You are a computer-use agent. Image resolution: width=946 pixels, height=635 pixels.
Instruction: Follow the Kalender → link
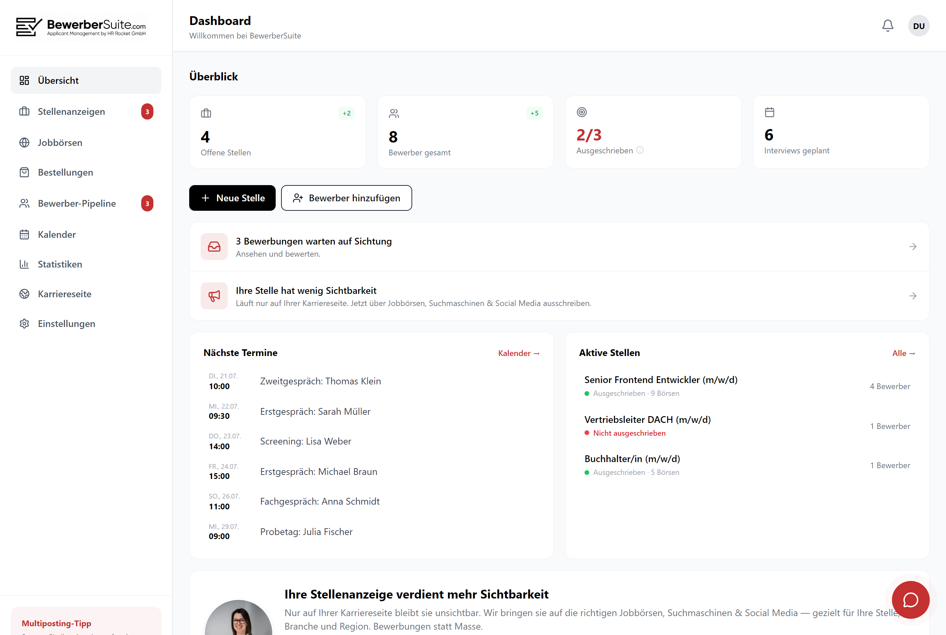pos(519,353)
